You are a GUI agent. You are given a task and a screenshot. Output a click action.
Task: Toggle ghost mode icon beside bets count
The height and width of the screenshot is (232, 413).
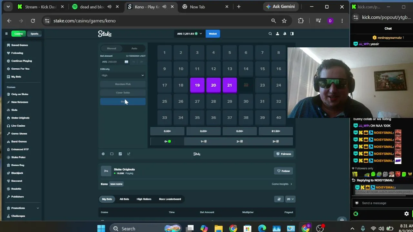[279, 199]
